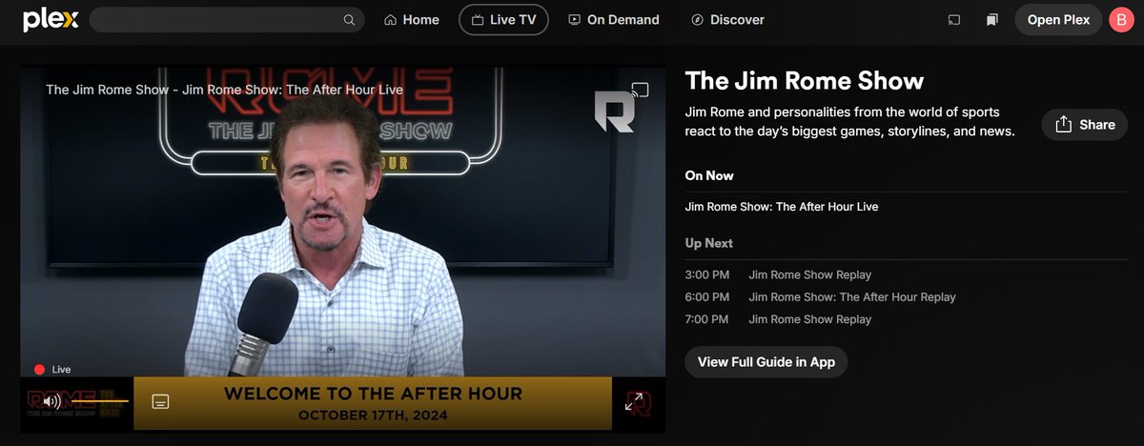1144x446 pixels.
Task: Click the red Live indicator
Action: (x=52, y=370)
